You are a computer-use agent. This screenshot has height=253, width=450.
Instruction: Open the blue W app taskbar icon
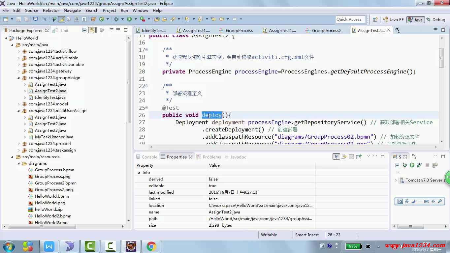click(49, 246)
